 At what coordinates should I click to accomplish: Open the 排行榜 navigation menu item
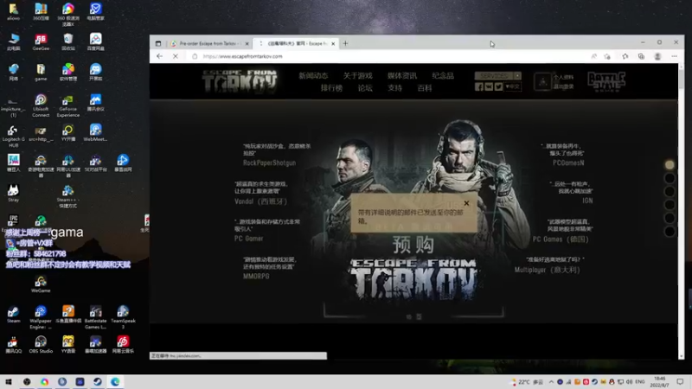(331, 88)
